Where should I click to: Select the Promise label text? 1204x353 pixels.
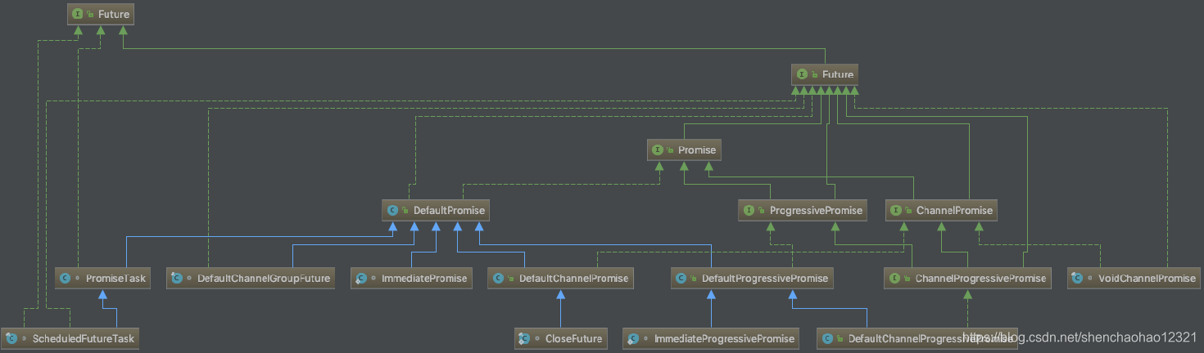(697, 150)
